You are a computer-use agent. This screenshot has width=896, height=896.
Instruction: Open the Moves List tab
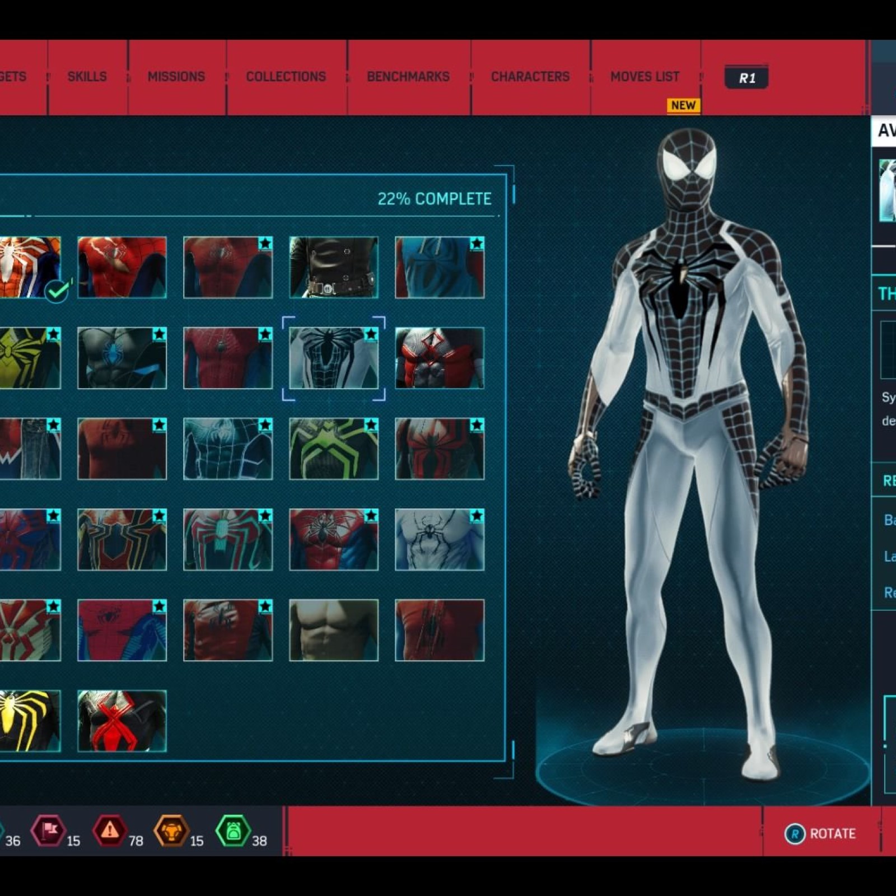[x=645, y=76]
